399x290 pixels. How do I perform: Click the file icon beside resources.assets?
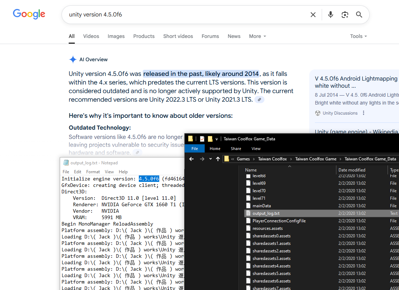248,228
